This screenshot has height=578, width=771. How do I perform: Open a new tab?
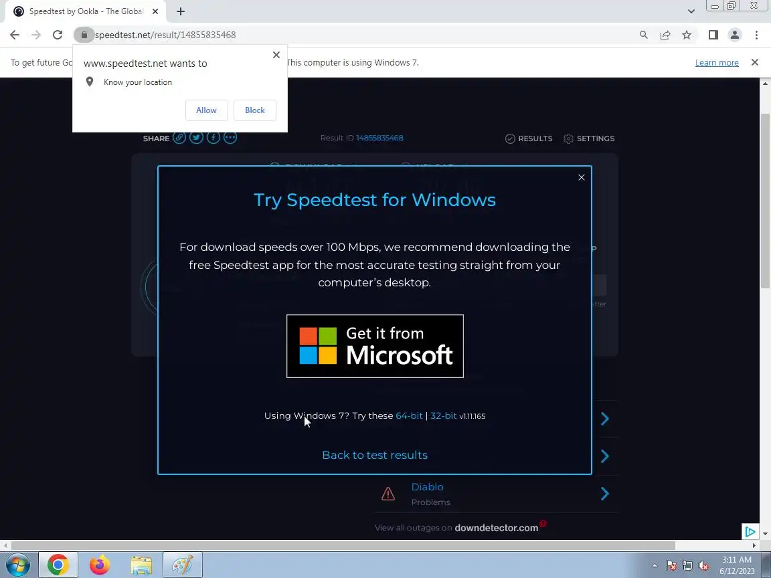(x=181, y=11)
